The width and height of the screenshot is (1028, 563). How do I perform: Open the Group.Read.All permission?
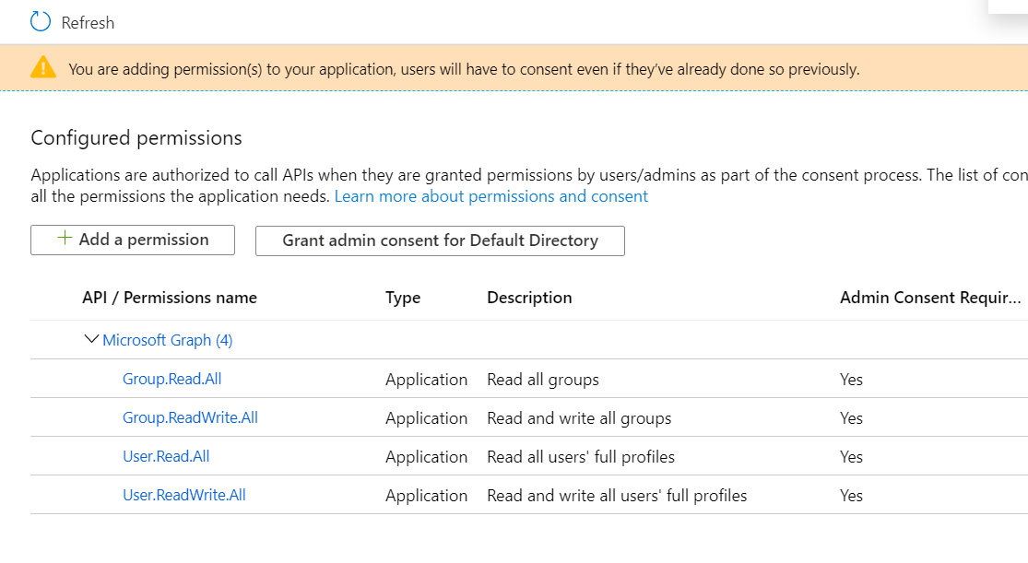pyautogui.click(x=171, y=379)
